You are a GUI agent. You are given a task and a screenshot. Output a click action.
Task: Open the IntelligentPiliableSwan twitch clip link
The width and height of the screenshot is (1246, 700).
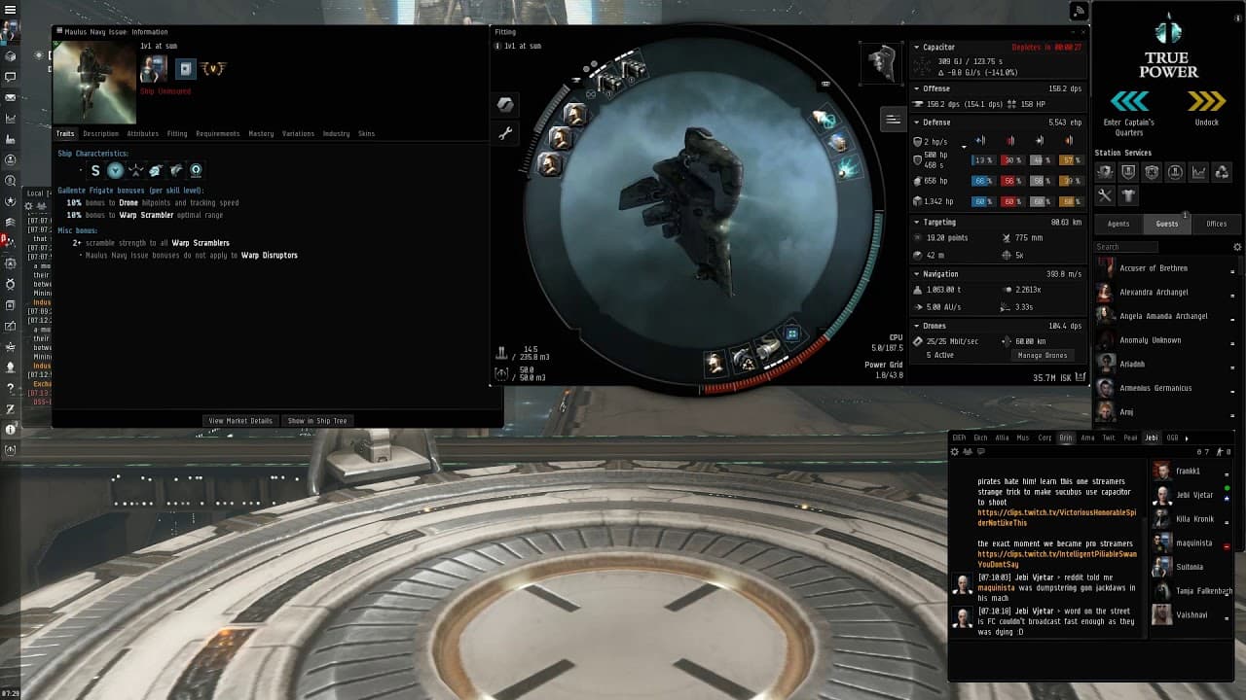[x=1057, y=559]
